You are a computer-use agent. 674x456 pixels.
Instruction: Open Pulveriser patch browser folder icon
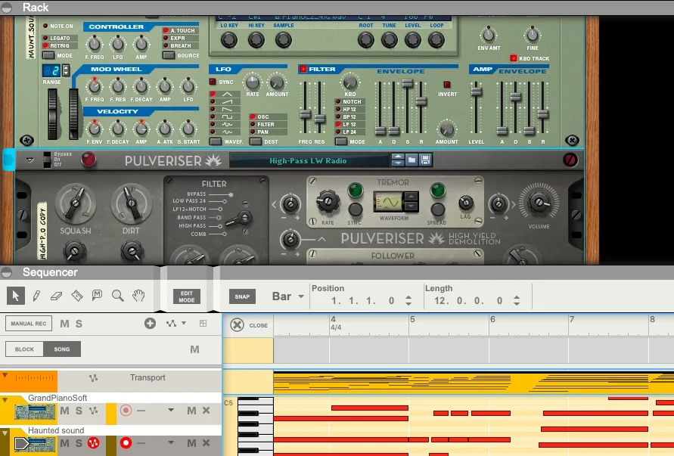click(412, 160)
